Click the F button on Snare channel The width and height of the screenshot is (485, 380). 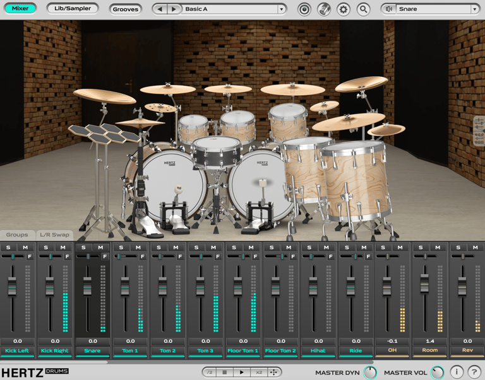pos(105,256)
